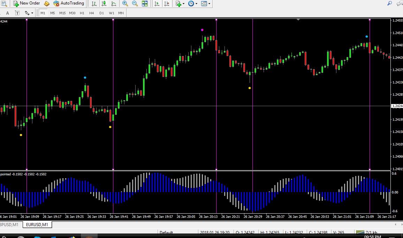Open the search magnifier at top right
This screenshot has width=403, height=238.
click(390, 3)
